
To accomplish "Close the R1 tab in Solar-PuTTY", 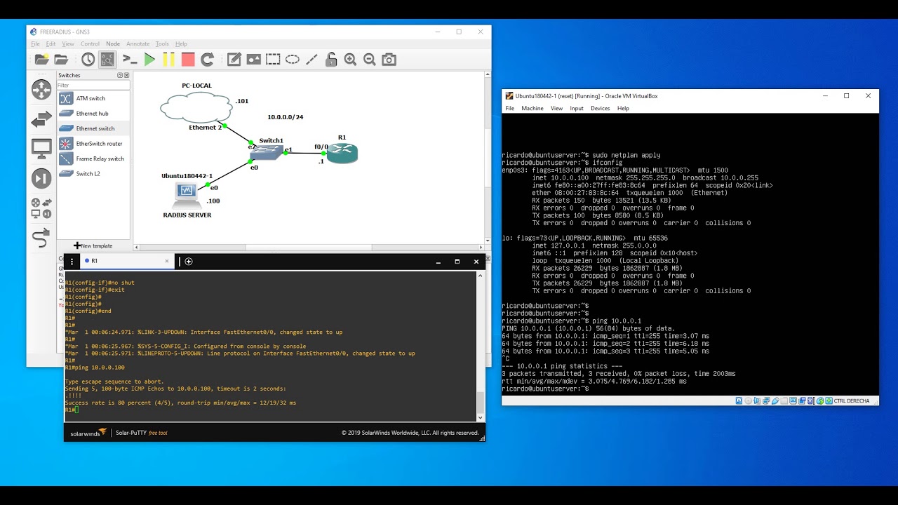I will point(167,261).
